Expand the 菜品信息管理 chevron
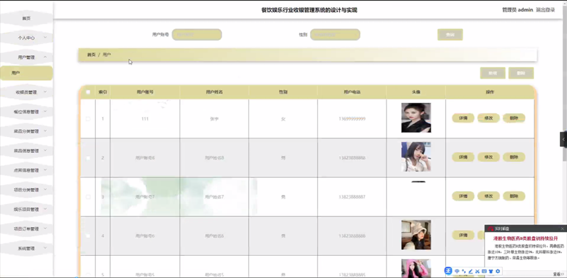Screen dimensions: 567x278 (x=45, y=150)
